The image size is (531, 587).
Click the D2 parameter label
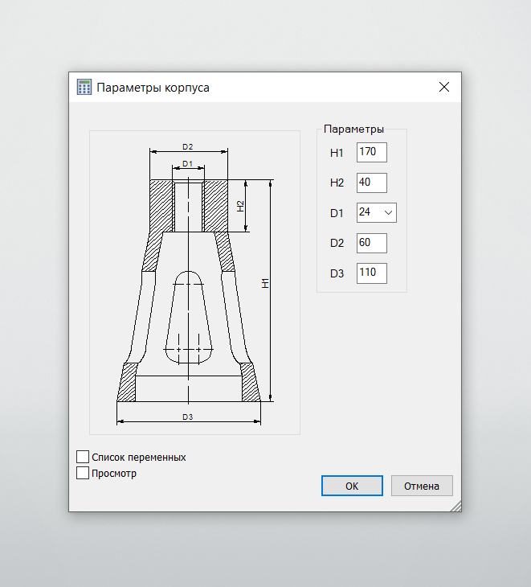click(x=337, y=244)
